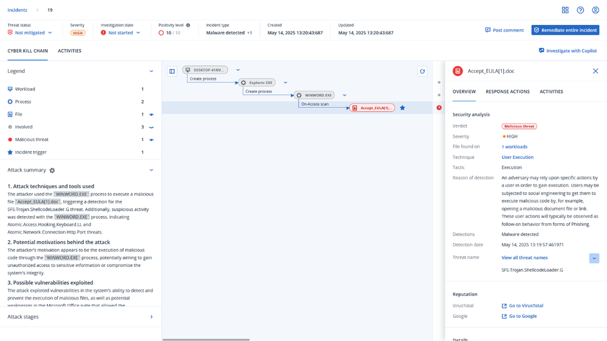Toggle visibility of File nodes in legend

(151, 115)
